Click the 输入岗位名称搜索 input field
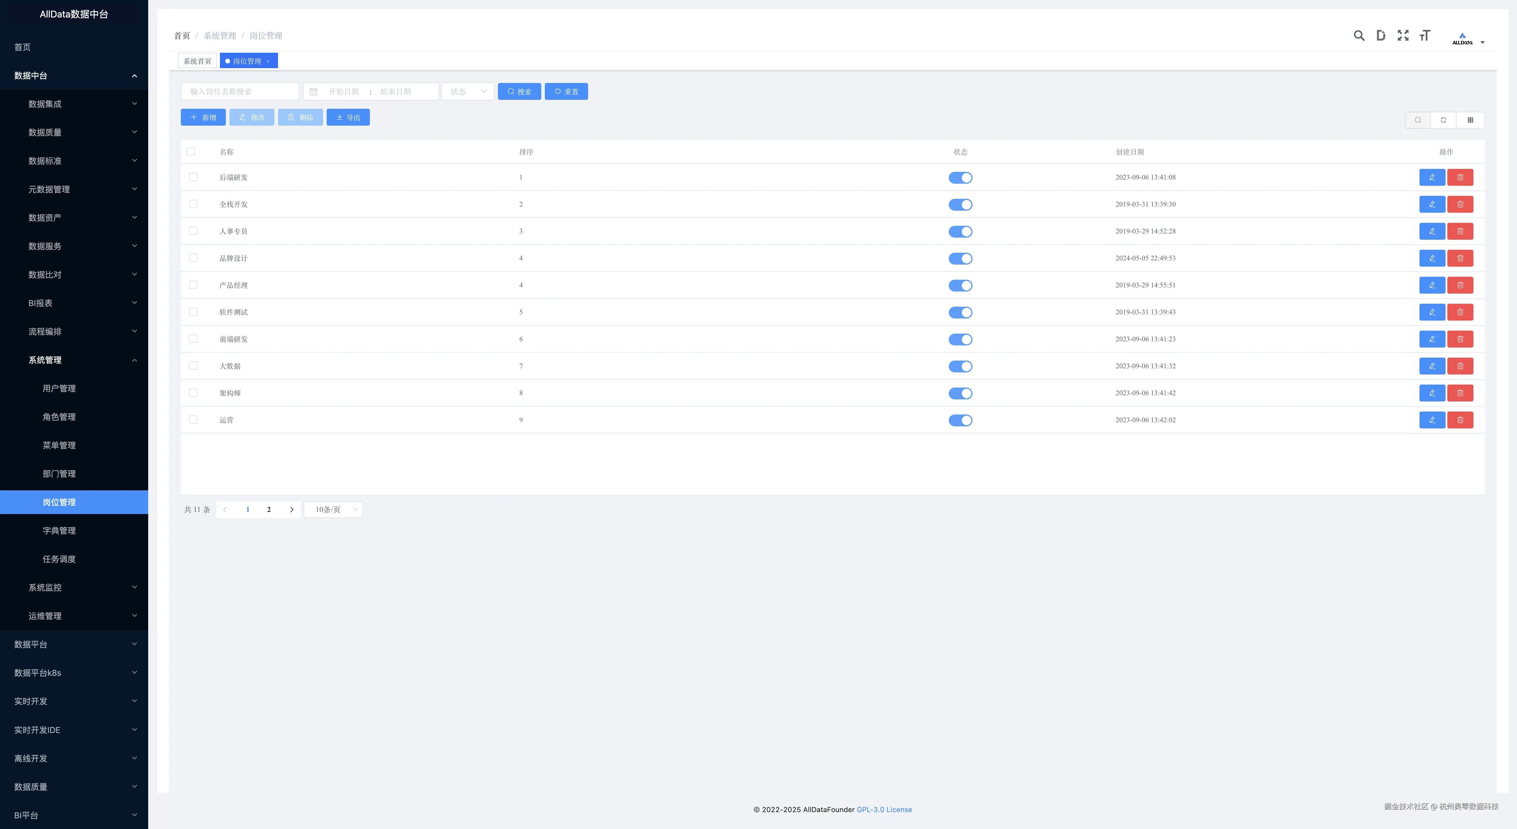 [x=240, y=91]
